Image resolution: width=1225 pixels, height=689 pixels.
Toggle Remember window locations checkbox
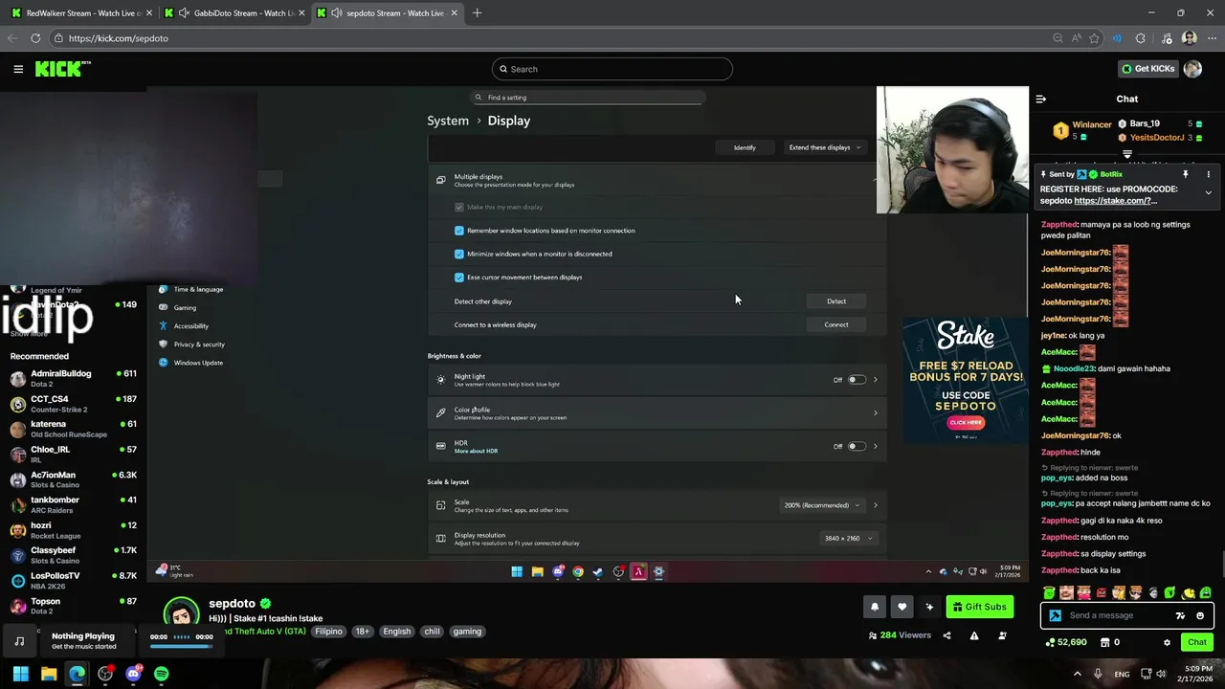459,231
